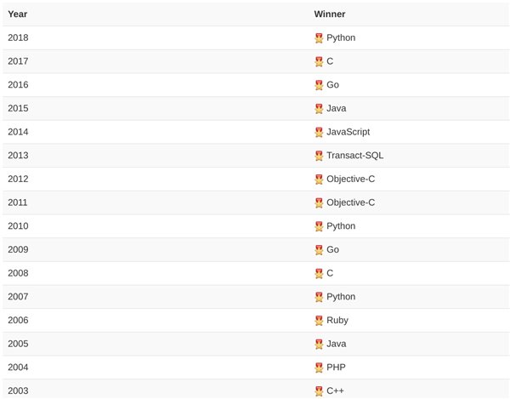Click the Java winner text for 2015
510x399 pixels.
pos(337,108)
